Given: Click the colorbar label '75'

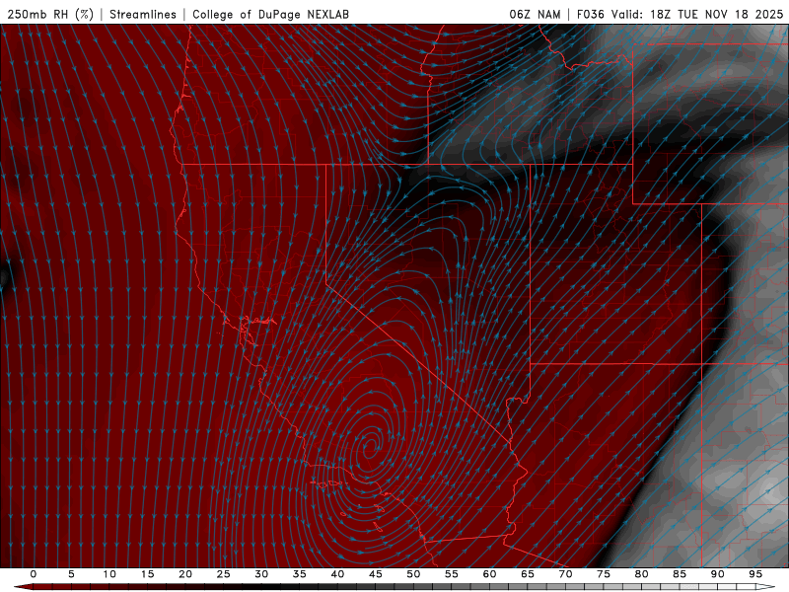Looking at the screenshot, I should [604, 574].
